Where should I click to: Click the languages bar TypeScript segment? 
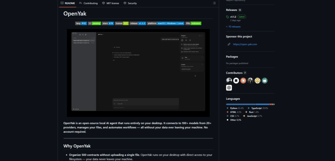pos(263,104)
